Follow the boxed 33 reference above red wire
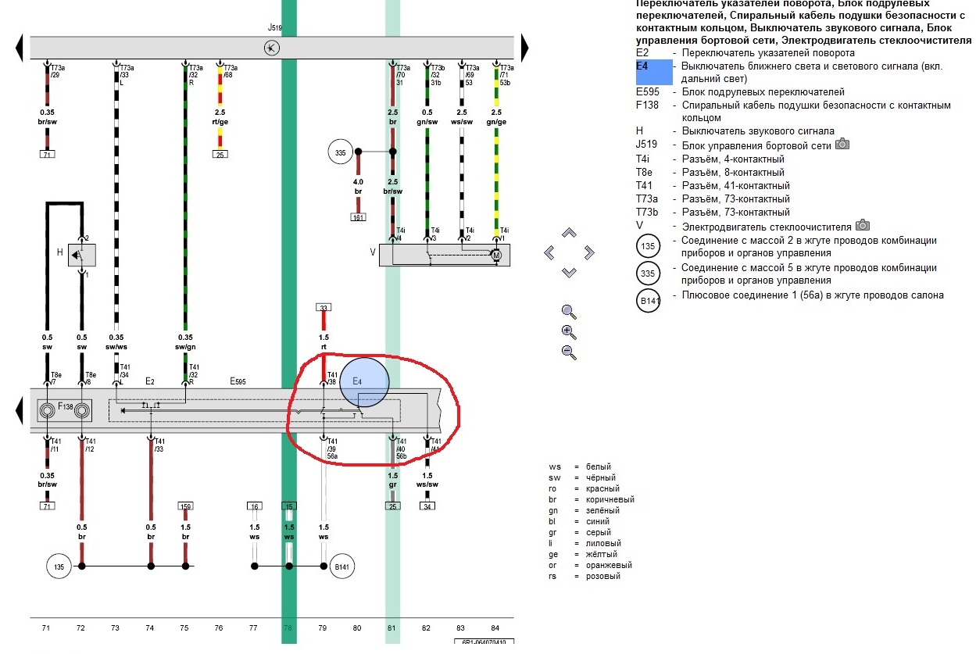The image size is (976, 654). [324, 308]
